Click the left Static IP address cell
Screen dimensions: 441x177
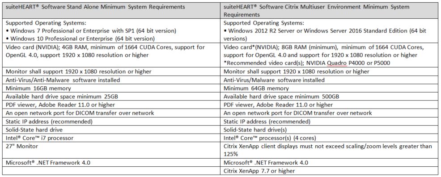point(111,122)
